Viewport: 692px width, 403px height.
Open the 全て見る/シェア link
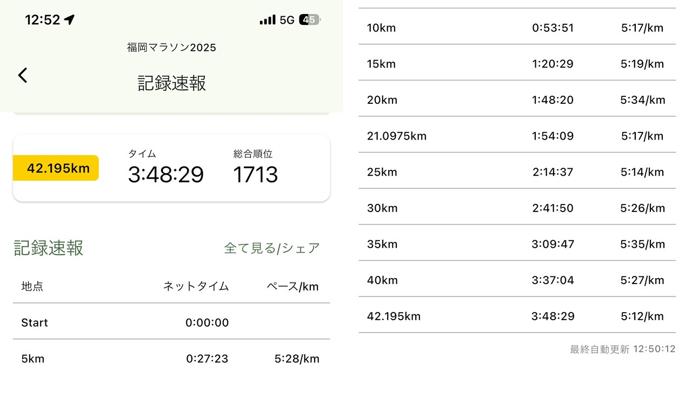coord(272,248)
